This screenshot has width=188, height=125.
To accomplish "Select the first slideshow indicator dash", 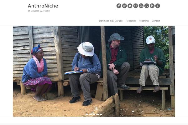I will point(87,114).
